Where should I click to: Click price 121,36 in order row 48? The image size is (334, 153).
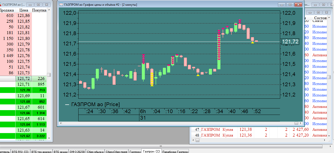[x=246, y=135]
